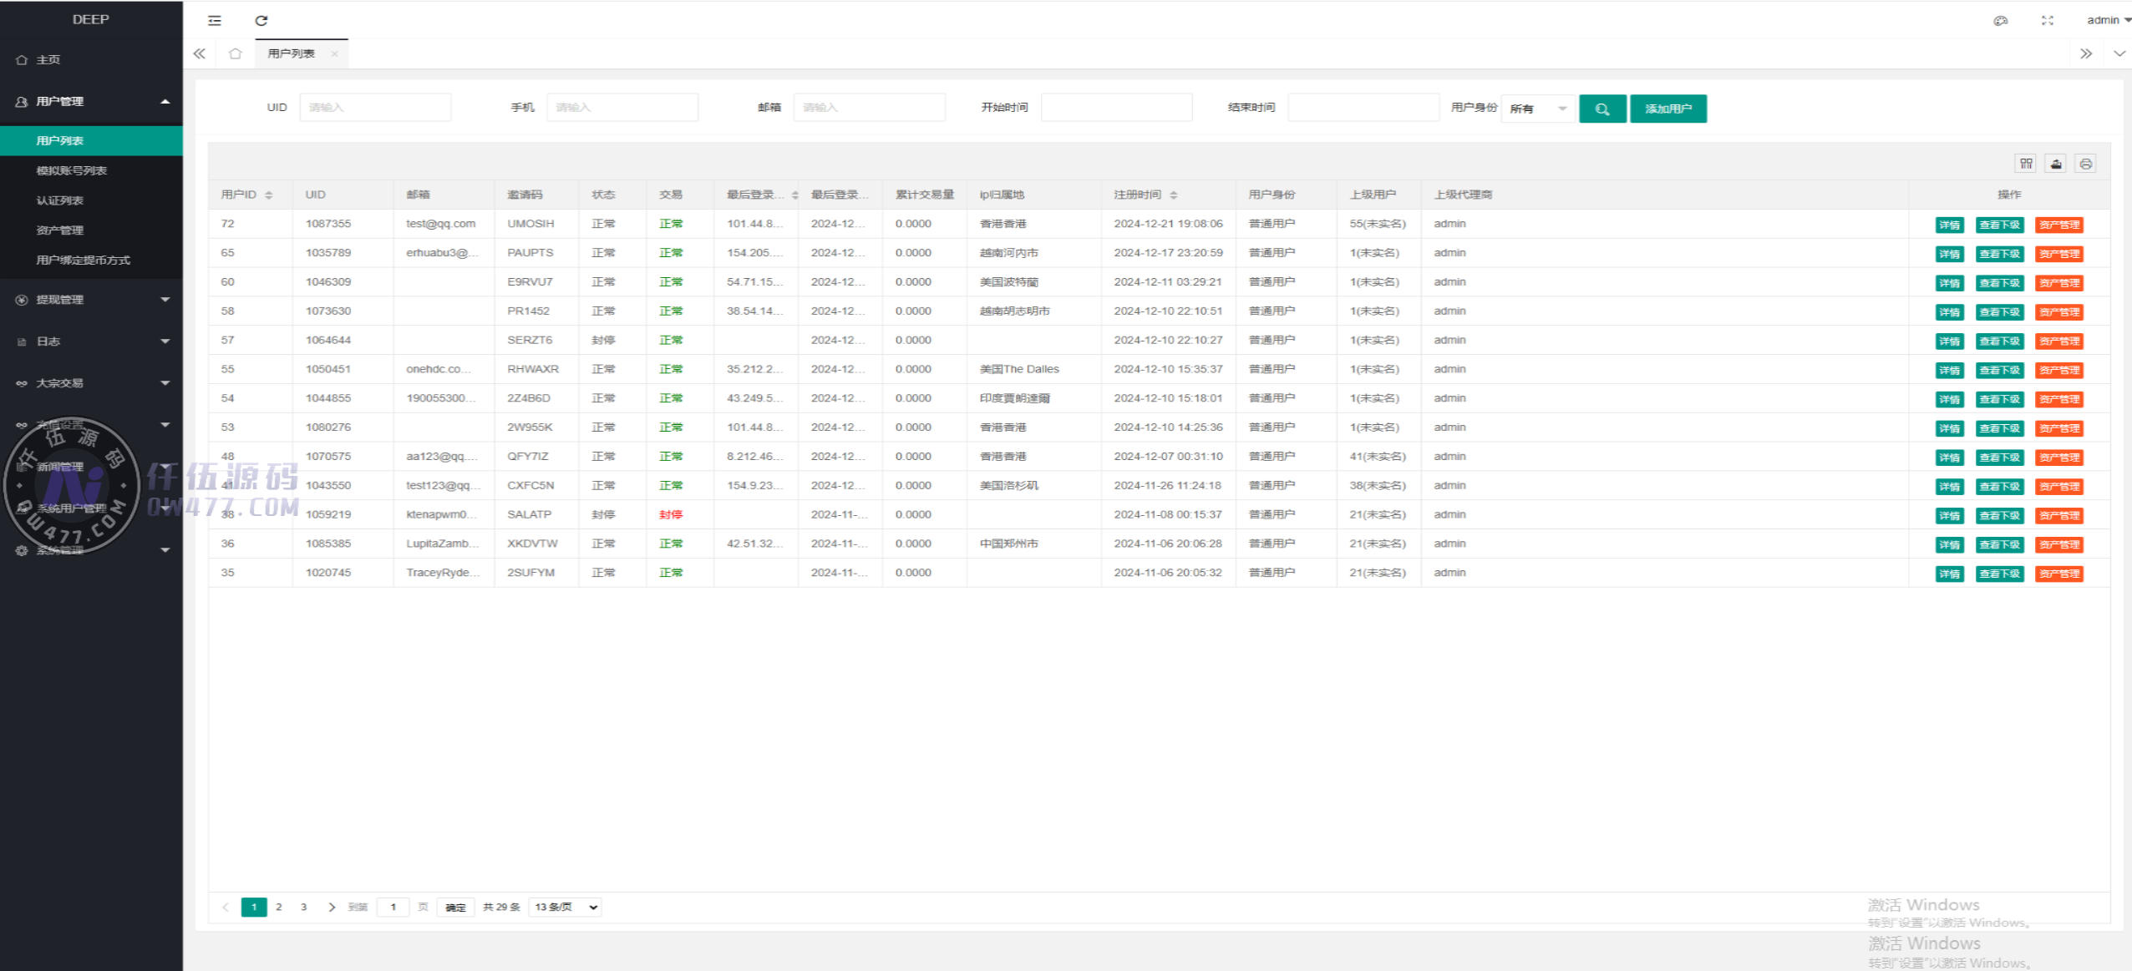Click the theme palette icon in header
Screen dimensions: 2132x971
[x=2000, y=21]
